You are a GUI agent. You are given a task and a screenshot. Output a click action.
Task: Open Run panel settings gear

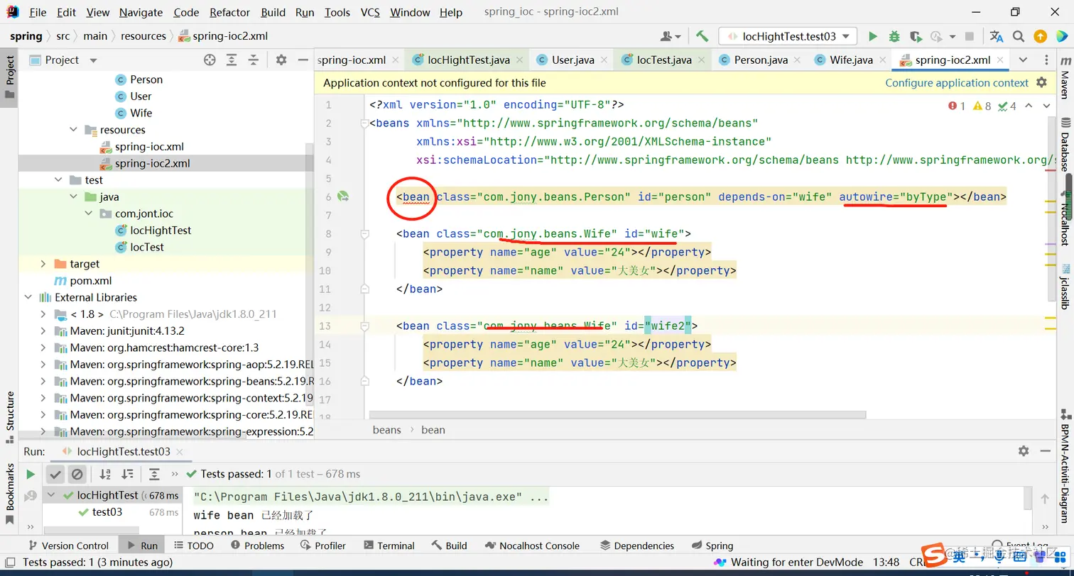pos(1024,450)
